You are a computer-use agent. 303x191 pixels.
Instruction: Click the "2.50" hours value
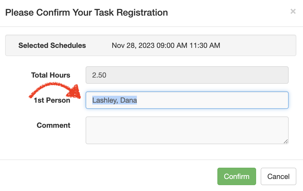click(x=99, y=75)
